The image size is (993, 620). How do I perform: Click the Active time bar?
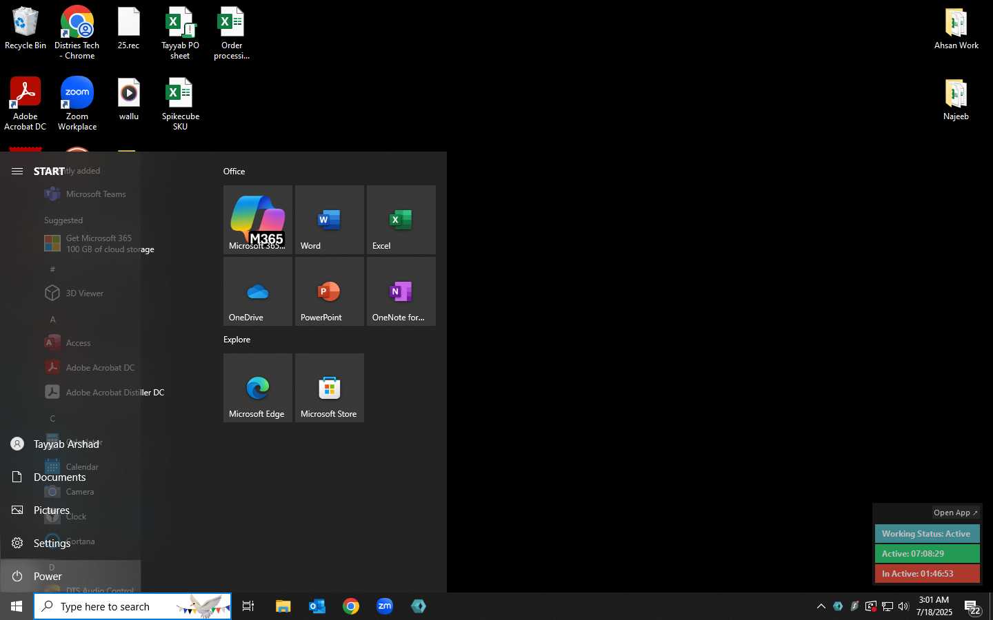tap(927, 554)
